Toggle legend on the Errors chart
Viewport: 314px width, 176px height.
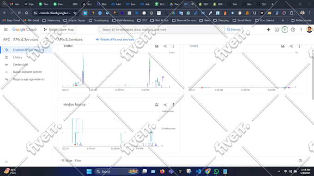point(283,46)
